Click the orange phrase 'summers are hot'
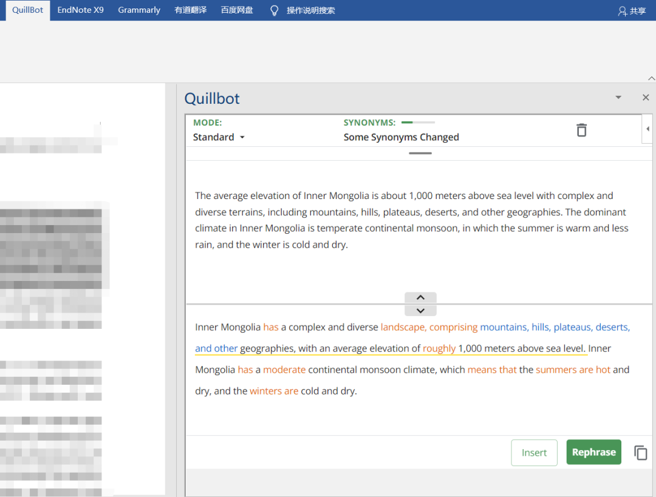 pos(573,370)
